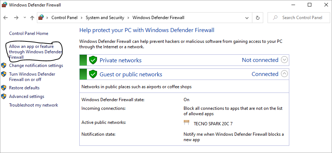Image resolution: width=332 pixels, height=153 pixels.
Task: Click shield icon beside Change notification settings
Action: coord(4,66)
